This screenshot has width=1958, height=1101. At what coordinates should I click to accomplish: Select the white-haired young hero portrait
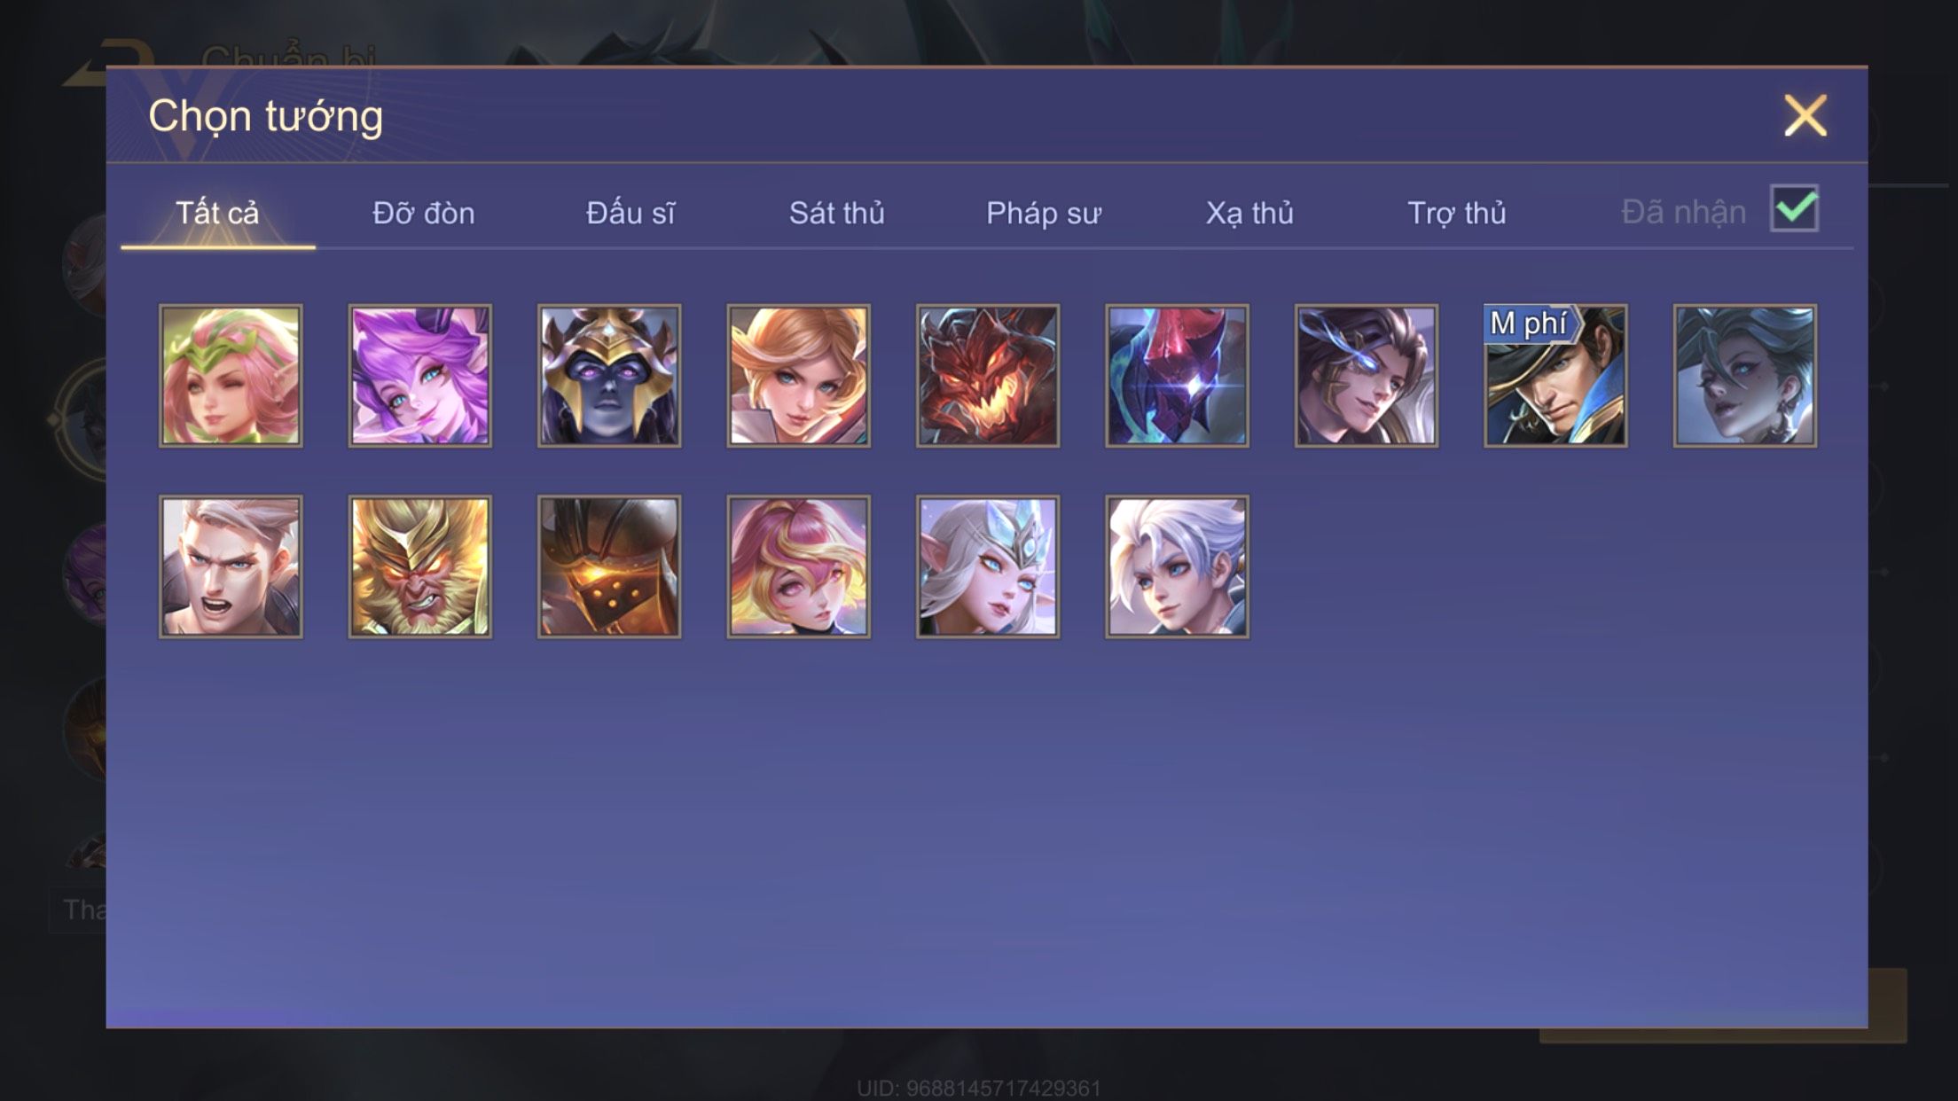[1177, 566]
